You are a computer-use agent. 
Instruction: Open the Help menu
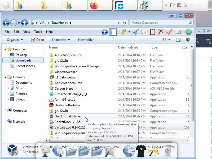coord(49,32)
